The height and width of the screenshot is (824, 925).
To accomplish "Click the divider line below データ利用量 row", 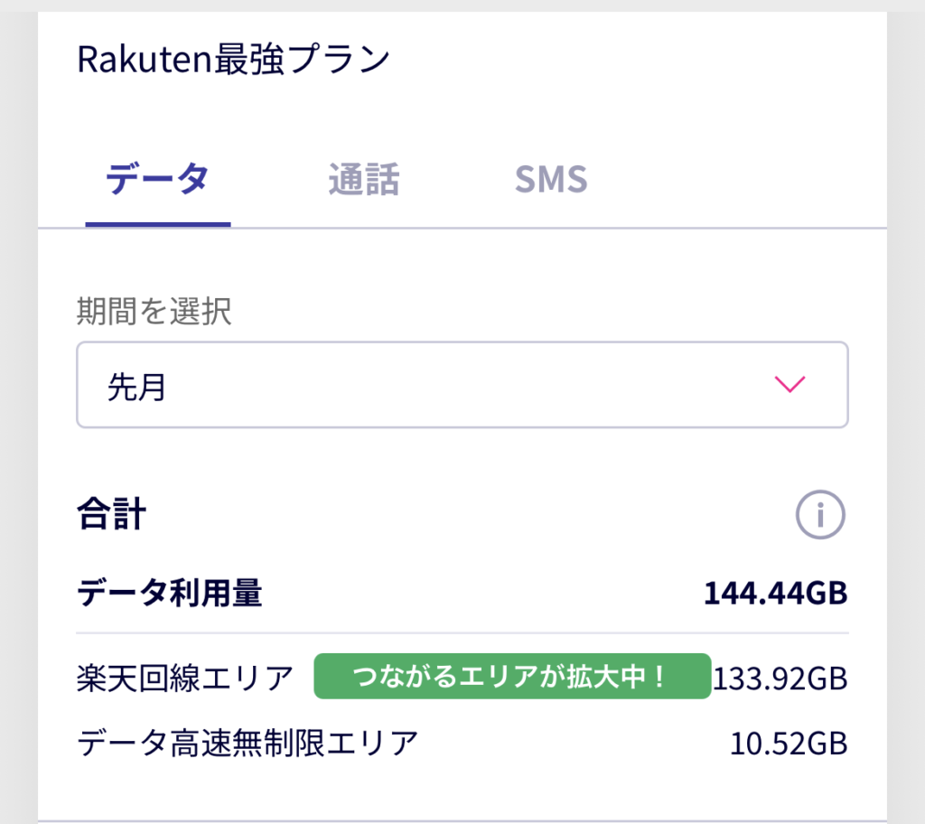I will pos(462,632).
